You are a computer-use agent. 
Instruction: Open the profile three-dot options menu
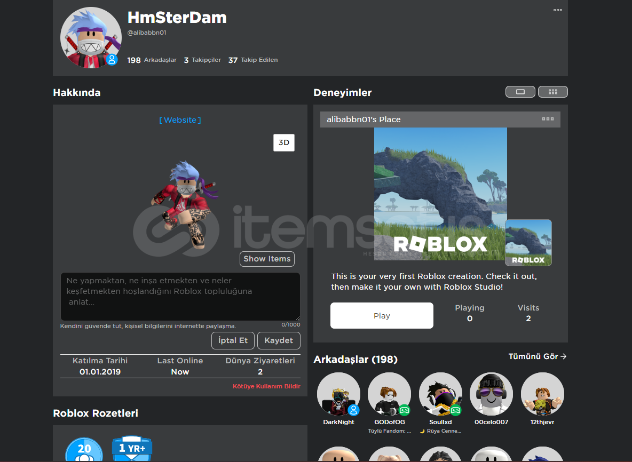[557, 10]
